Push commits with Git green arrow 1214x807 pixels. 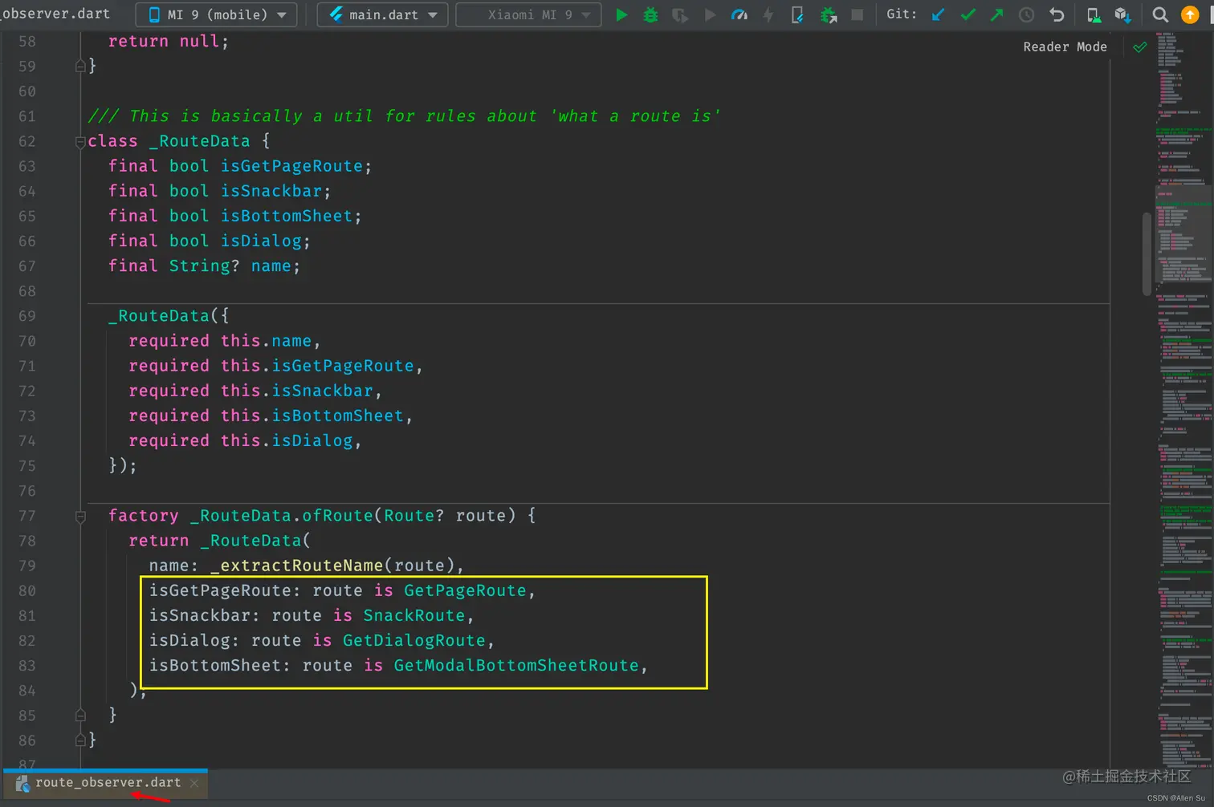(996, 14)
